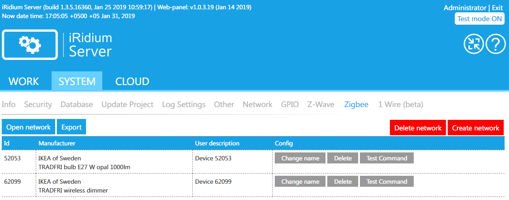Click the Id column header
The width and height of the screenshot is (509, 200).
19,143
